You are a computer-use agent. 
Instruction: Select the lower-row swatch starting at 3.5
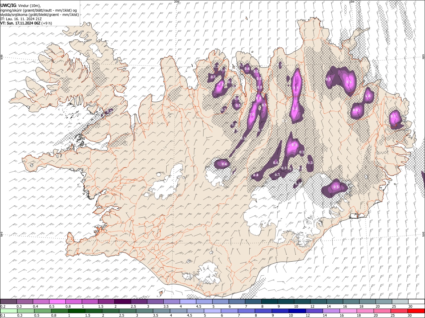[x=161, y=311]
